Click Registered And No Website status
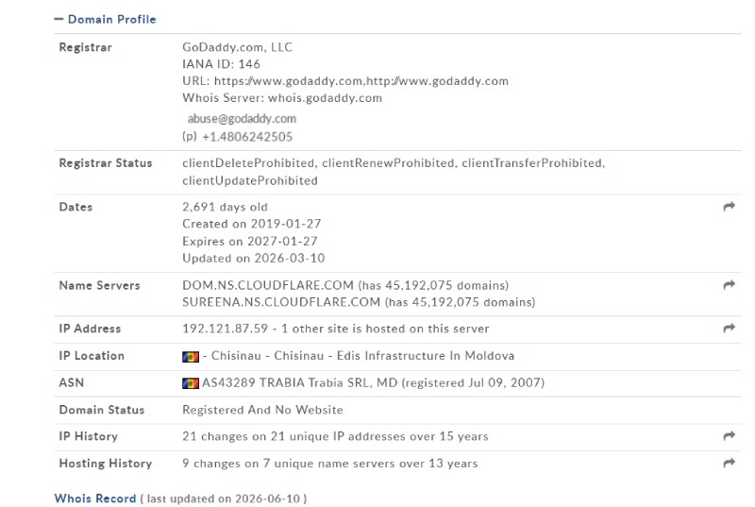The width and height of the screenshot is (755, 507). [262, 410]
